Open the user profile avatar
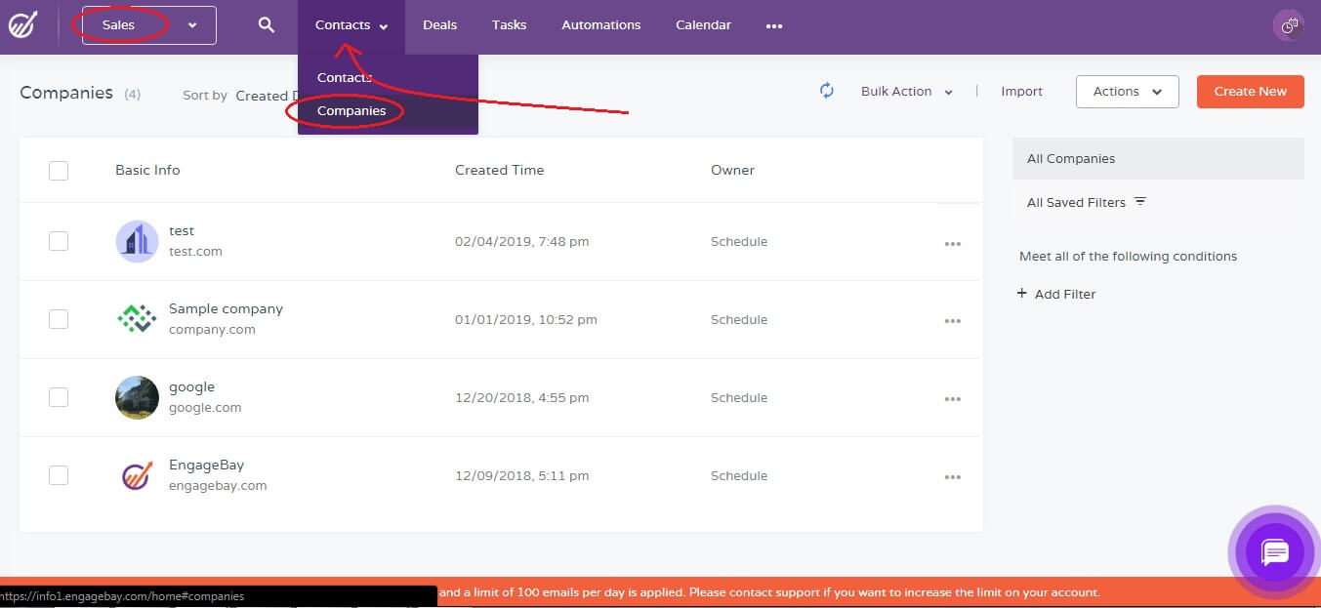This screenshot has height=608, width=1321. [1289, 26]
